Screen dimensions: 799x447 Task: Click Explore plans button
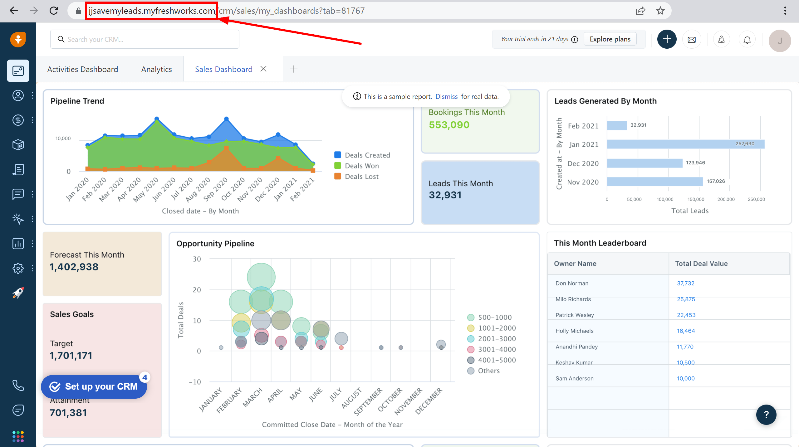(x=610, y=39)
